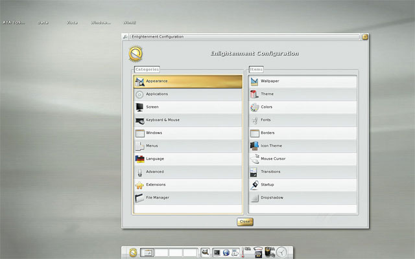
Task: Select the Advanced label
Action: (x=155, y=172)
